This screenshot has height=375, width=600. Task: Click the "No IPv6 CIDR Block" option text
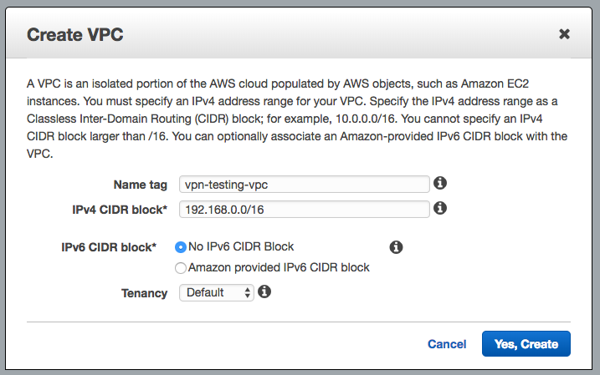[241, 246]
